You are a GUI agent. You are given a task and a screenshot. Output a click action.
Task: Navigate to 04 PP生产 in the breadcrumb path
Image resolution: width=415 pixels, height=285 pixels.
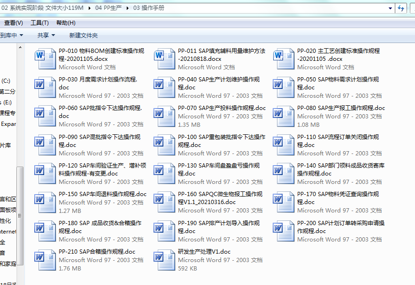click(108, 8)
